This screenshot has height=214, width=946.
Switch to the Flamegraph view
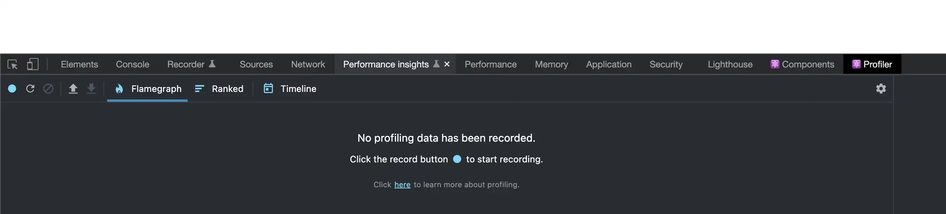[148, 89]
